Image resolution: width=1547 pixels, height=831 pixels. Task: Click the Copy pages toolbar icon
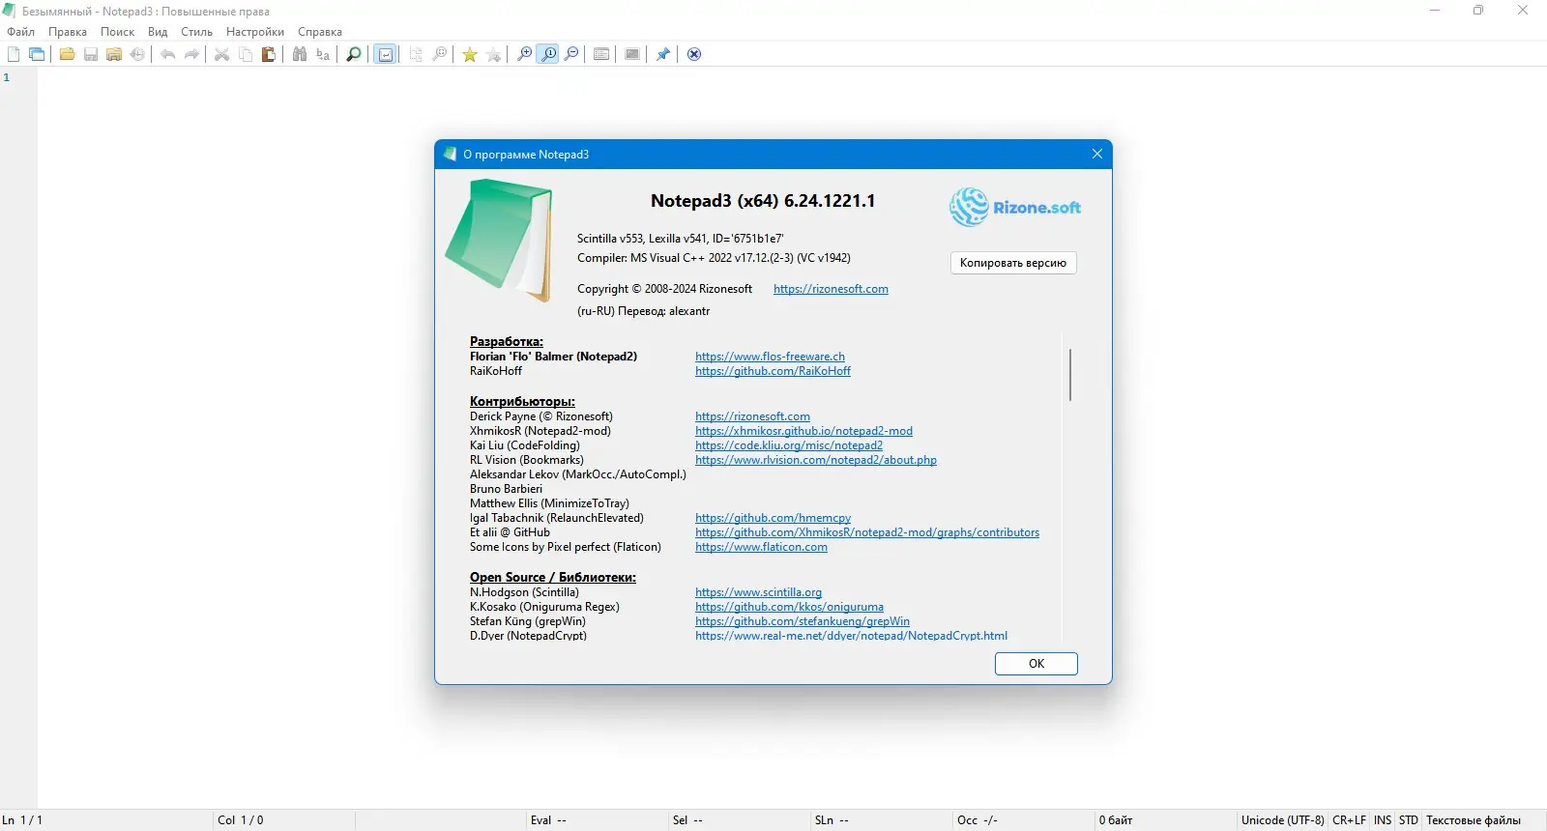246,54
